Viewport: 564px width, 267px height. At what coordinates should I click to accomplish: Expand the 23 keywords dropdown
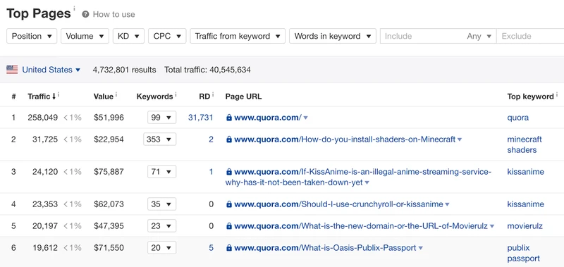161,226
